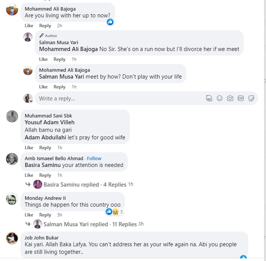Image resolution: width=266 pixels, height=261 pixels.
Task: Like Amb Ismaeel Bello Ahmad's comment
Action: point(29,175)
